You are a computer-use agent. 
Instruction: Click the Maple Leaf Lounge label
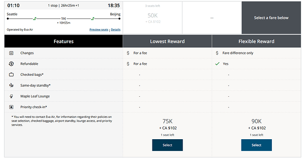click(35, 96)
